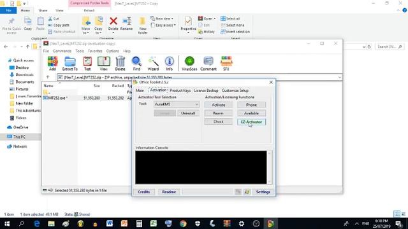Open Microsoft Edge from the taskbar

(x=37, y=223)
